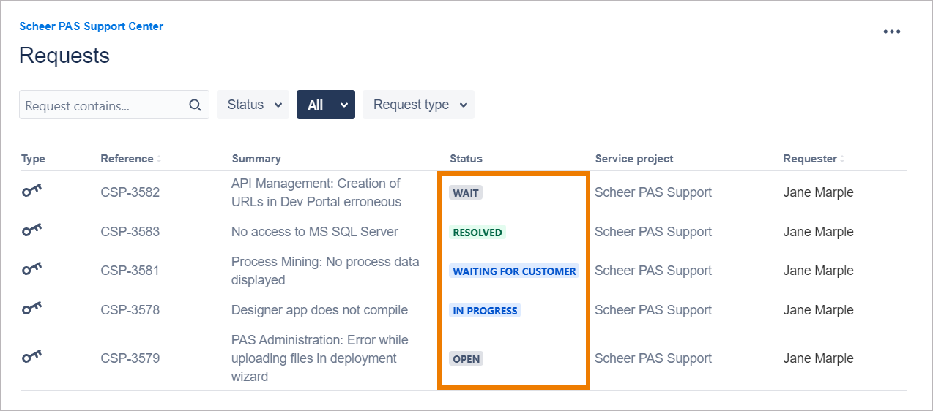
Task: Open request CSP-3582 reference
Action: pyautogui.click(x=130, y=192)
